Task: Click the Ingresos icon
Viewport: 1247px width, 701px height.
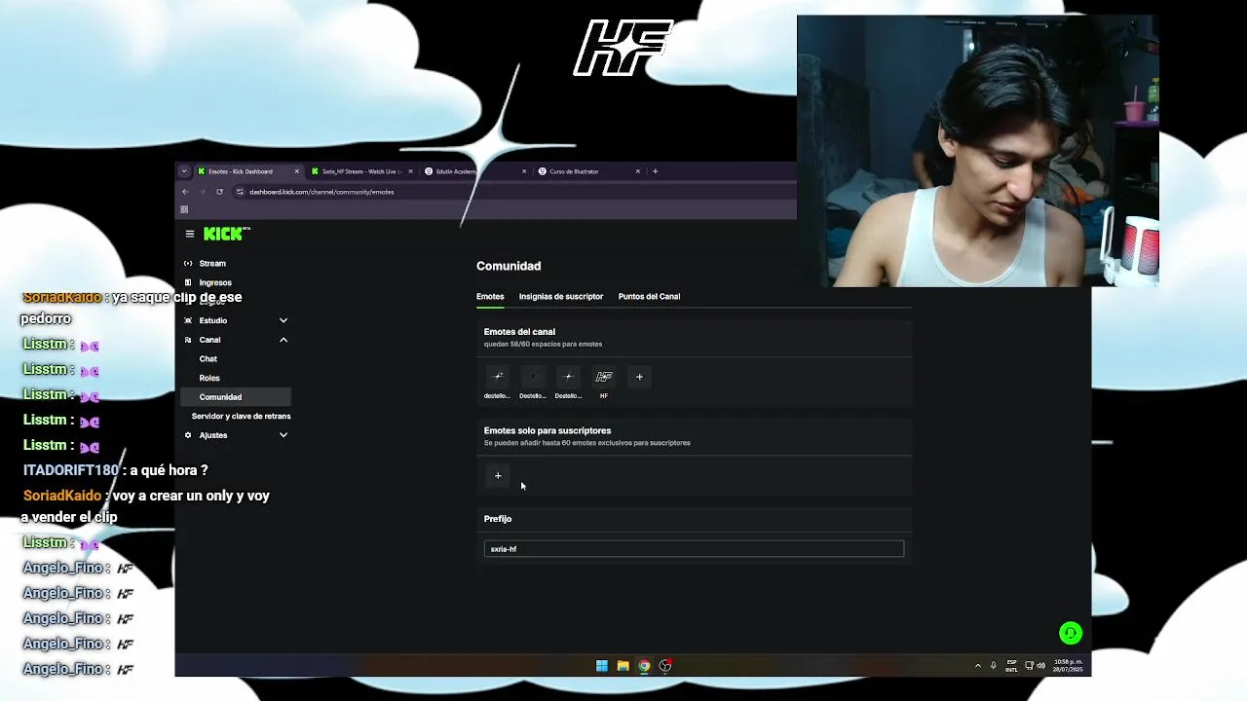Action: pos(188,283)
